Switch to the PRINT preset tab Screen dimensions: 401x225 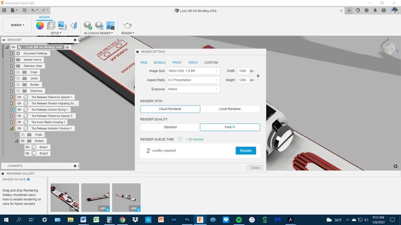tap(177, 62)
